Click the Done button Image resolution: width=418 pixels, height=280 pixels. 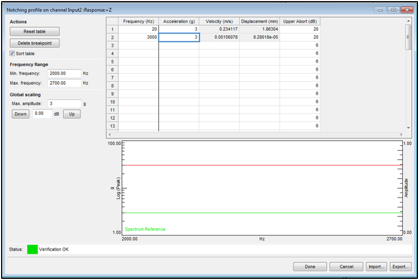310,266
